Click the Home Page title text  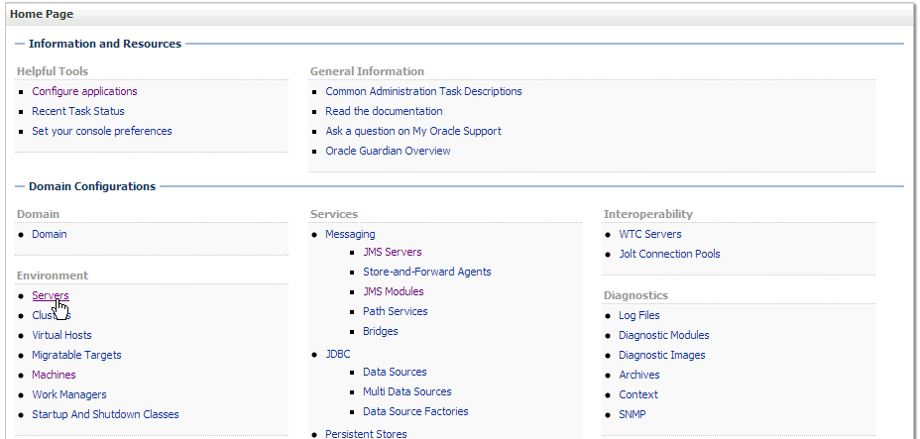coord(42,14)
